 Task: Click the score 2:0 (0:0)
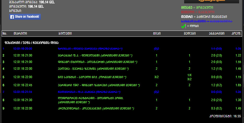[217, 62]
